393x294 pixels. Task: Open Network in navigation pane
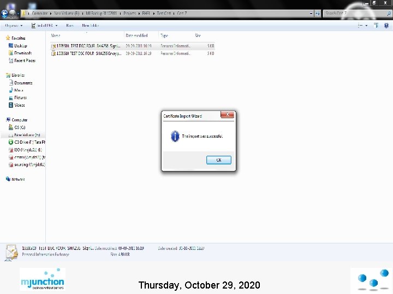click(x=18, y=179)
